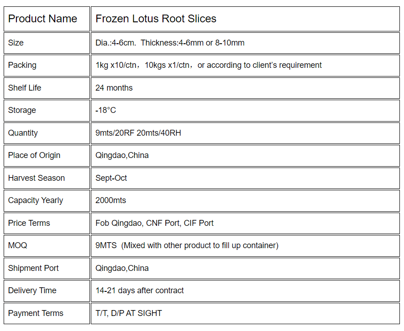Click the Shelf Life label

(25, 88)
